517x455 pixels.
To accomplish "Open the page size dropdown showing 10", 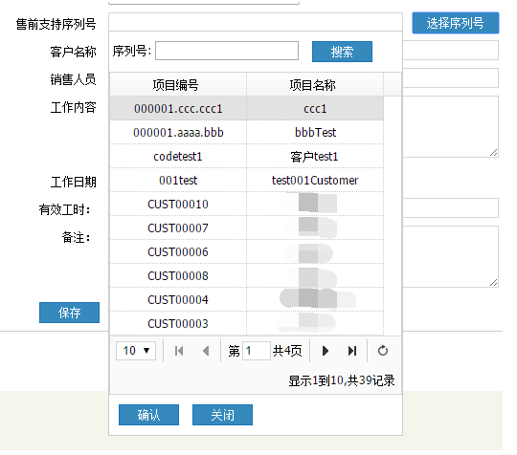I will [136, 351].
